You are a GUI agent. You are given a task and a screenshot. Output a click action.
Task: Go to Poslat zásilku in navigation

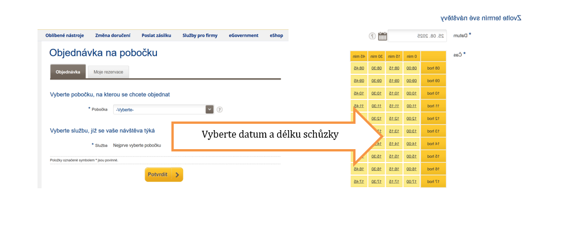click(x=158, y=35)
